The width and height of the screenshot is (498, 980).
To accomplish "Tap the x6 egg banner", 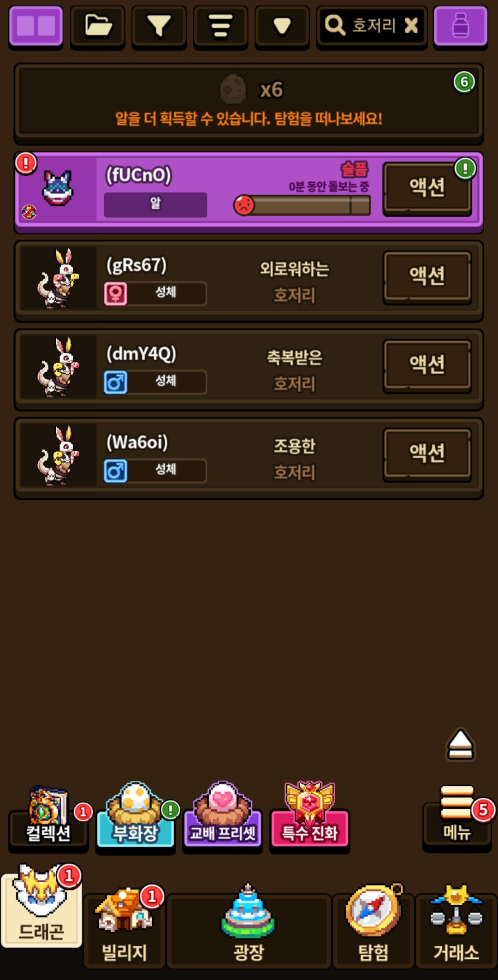I will click(x=249, y=103).
